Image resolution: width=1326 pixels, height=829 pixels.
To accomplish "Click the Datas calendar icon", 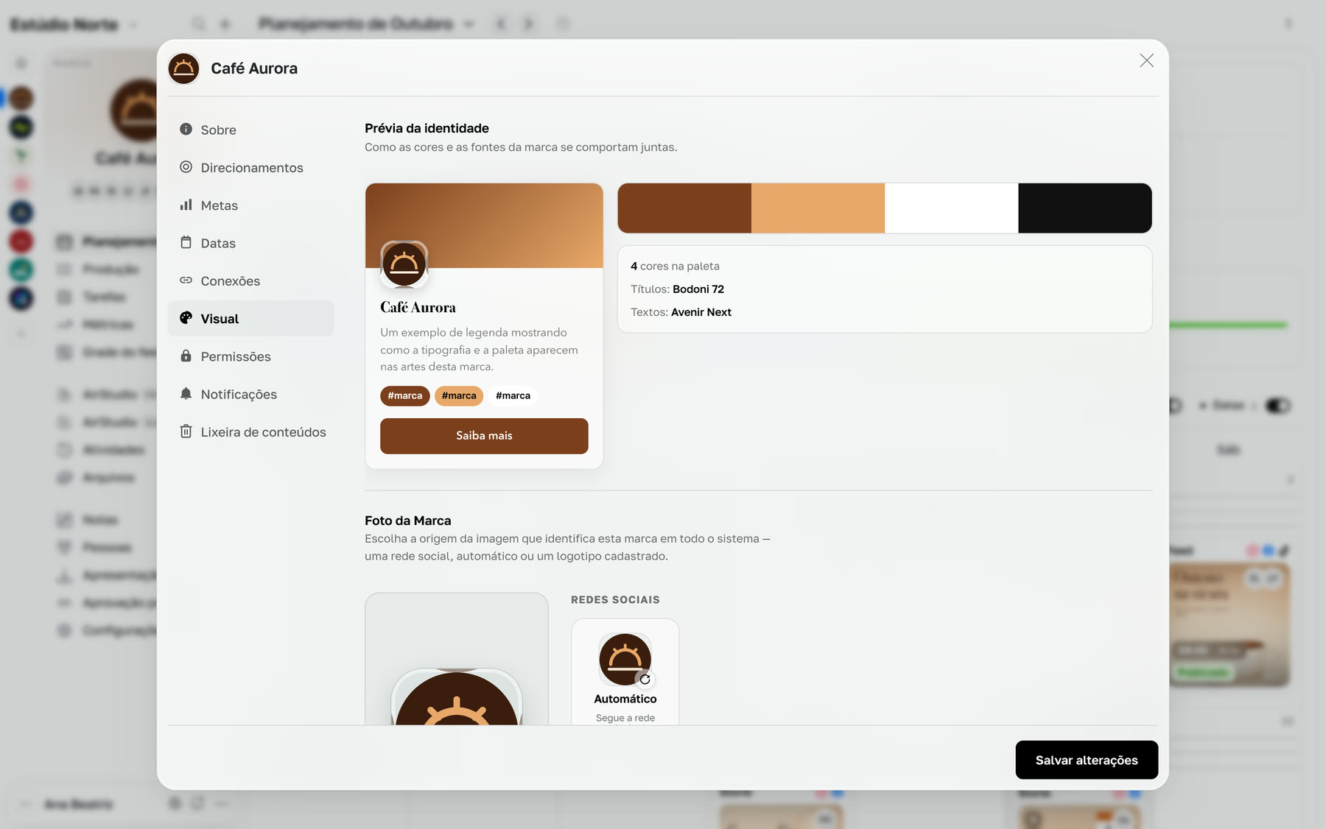I will tap(186, 242).
